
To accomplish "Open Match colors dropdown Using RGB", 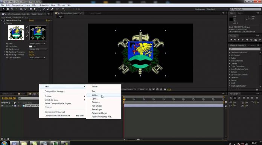I will tap(38, 49).
